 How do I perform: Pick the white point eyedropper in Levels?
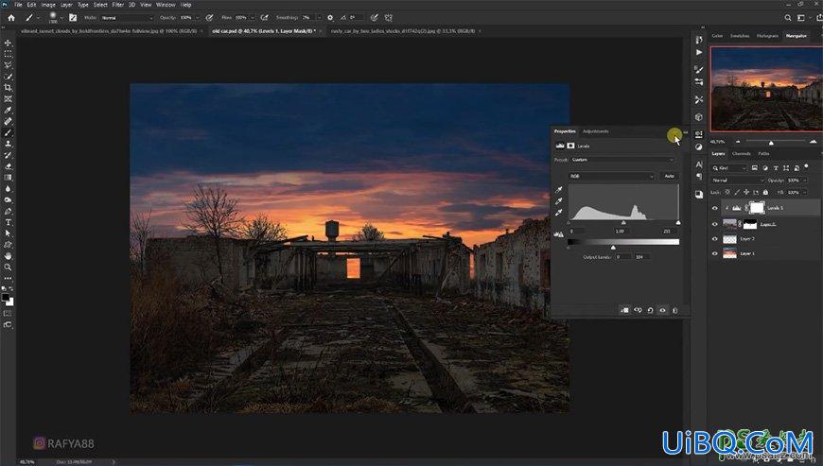click(559, 213)
